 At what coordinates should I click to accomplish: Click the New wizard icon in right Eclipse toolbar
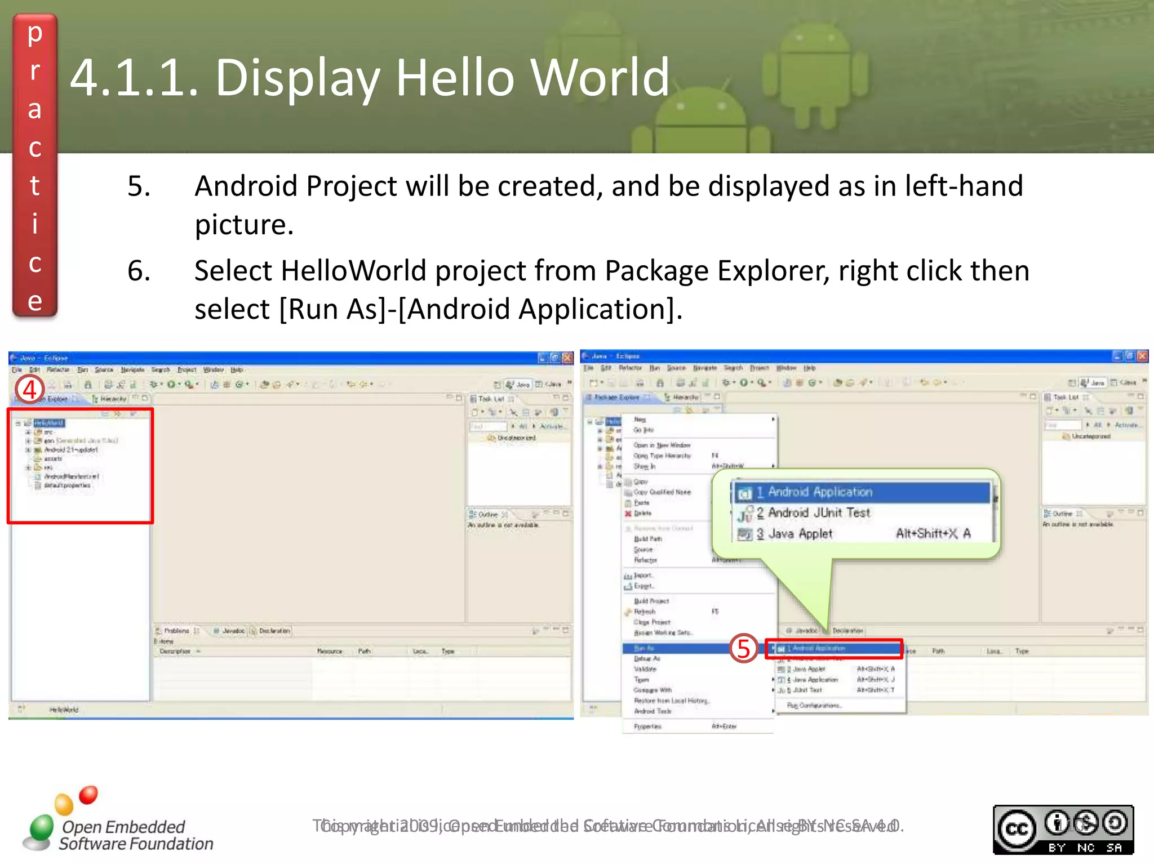click(593, 383)
